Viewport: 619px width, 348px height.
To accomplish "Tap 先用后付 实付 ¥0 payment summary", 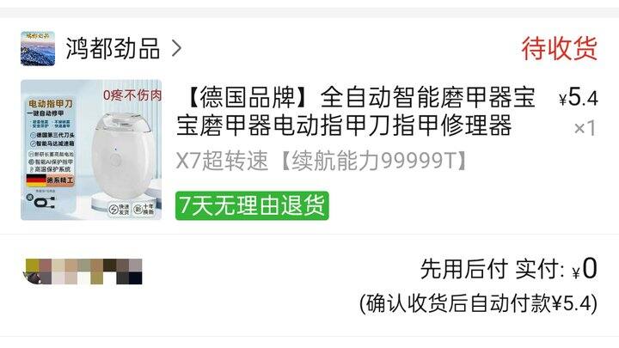I will [508, 269].
